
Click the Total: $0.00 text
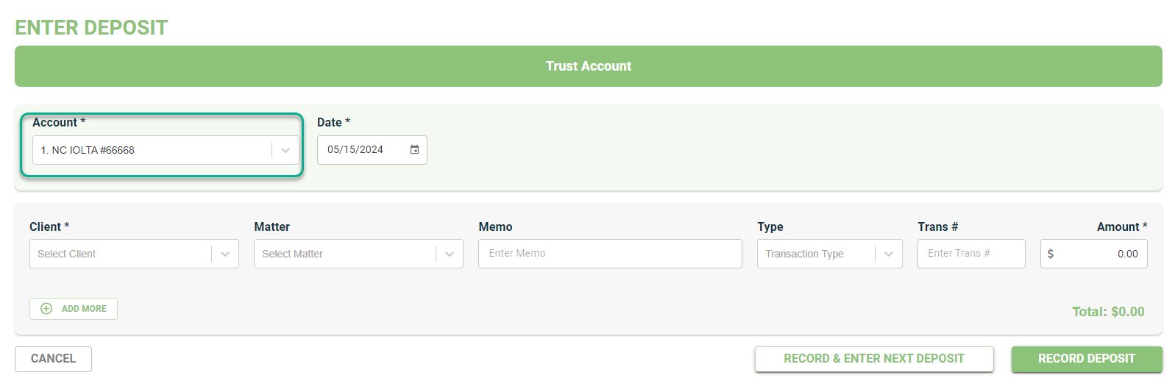[1108, 312]
